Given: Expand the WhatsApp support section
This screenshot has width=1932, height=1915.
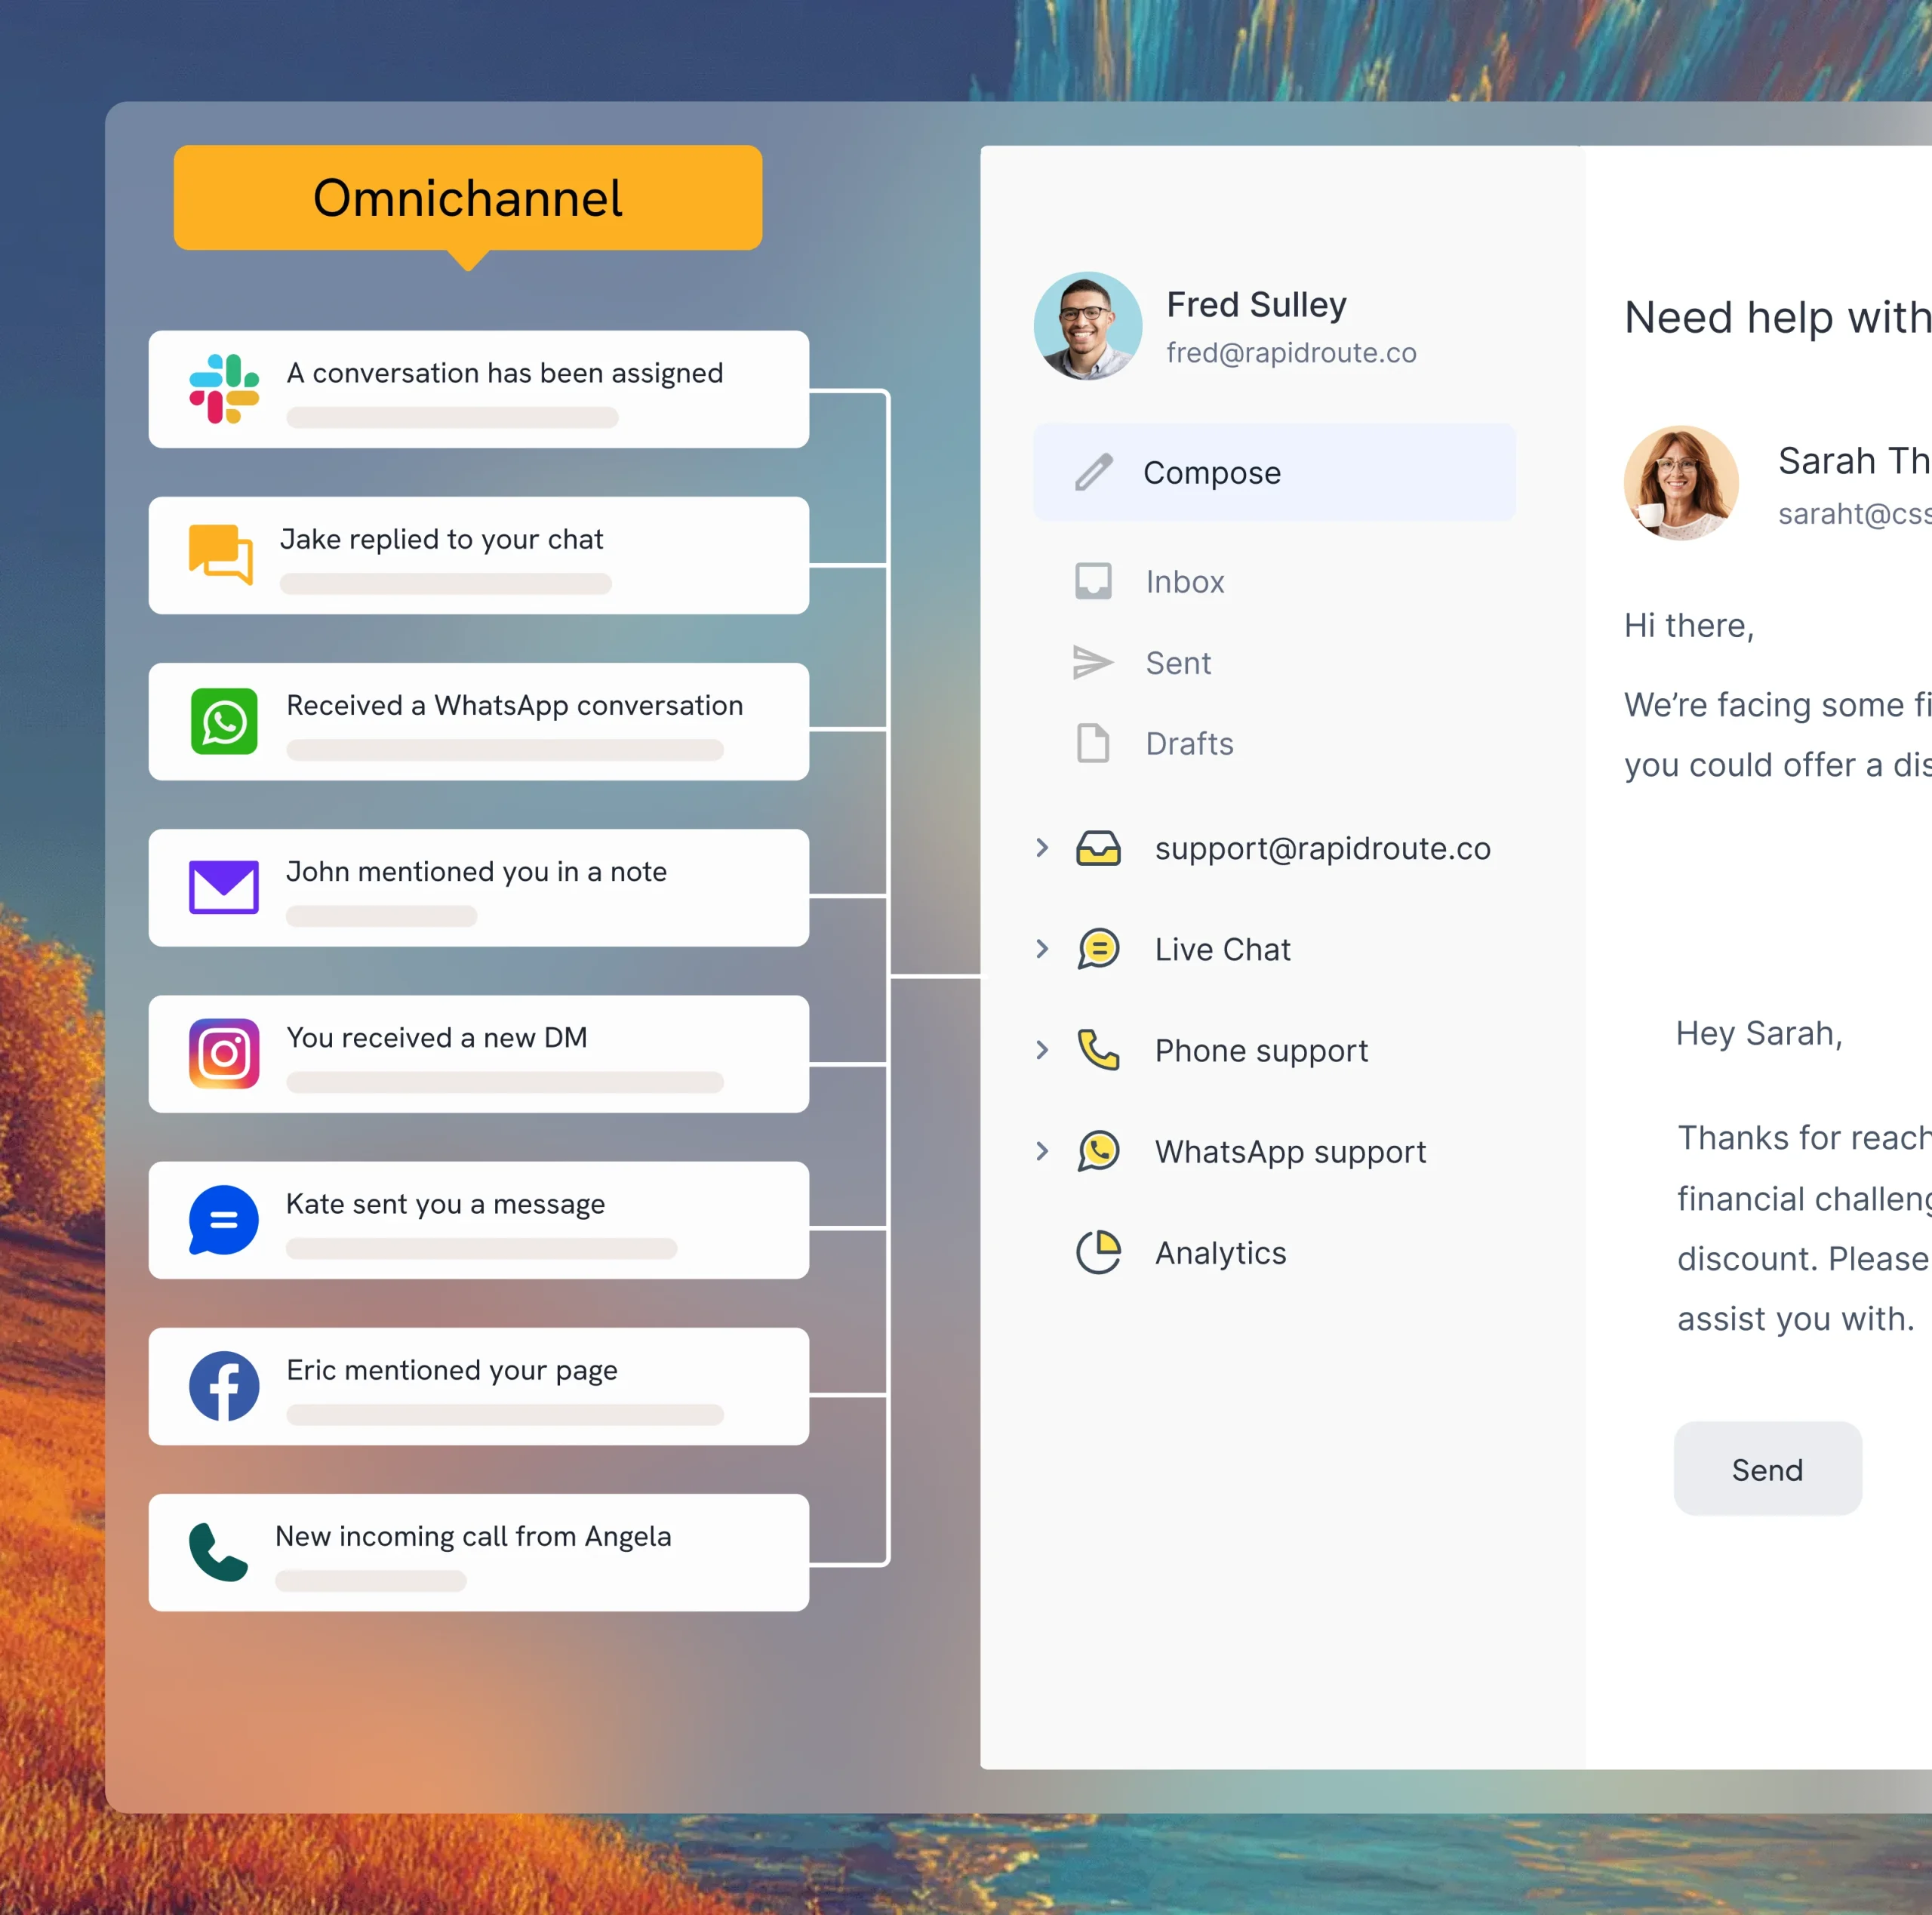Looking at the screenshot, I should [x=1042, y=1151].
